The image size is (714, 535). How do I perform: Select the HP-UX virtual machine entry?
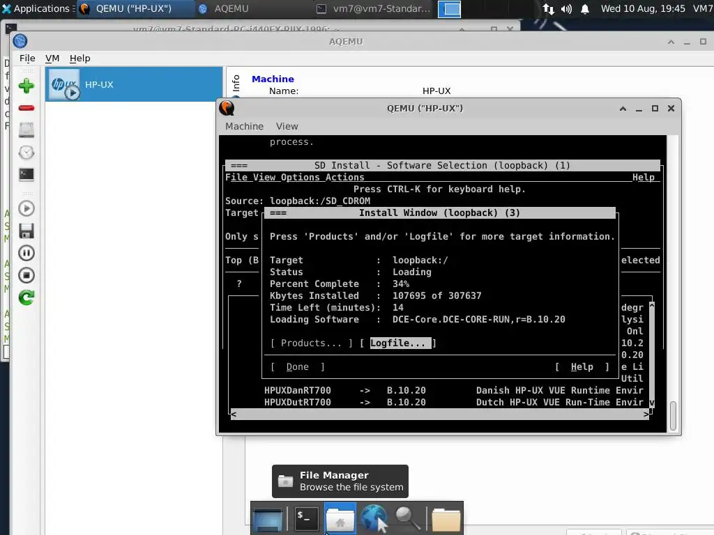[x=133, y=84]
